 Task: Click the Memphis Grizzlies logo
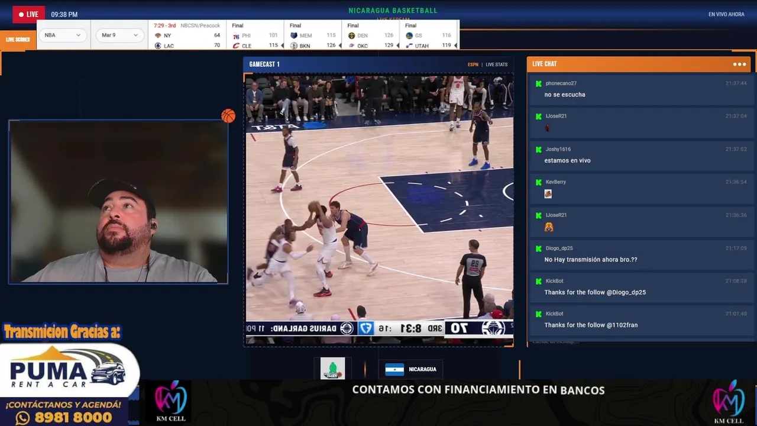(294, 35)
